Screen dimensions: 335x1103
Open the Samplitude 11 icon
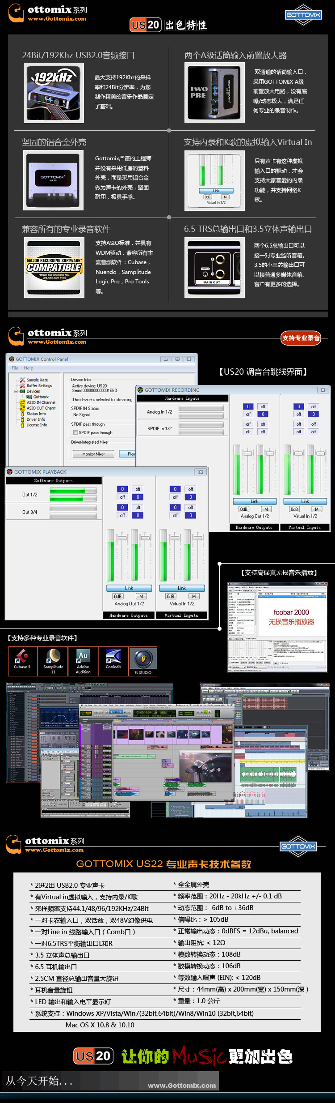click(53, 661)
